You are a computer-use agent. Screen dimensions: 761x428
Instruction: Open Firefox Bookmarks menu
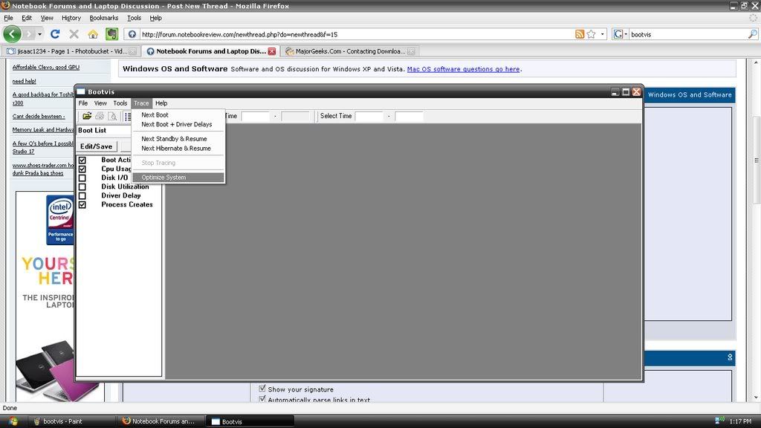pos(104,18)
